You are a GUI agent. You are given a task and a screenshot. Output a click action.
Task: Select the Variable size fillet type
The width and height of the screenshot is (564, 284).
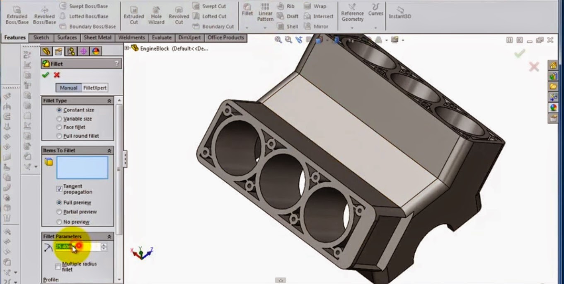59,119
